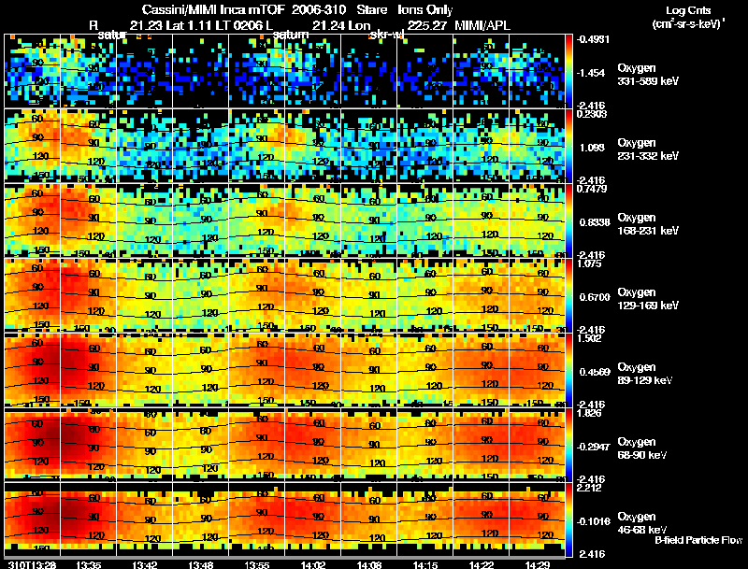Image resolution: width=748 pixels, height=569 pixels.
Task: Click the 'Ions Only' text in the title
Action: click(425, 10)
